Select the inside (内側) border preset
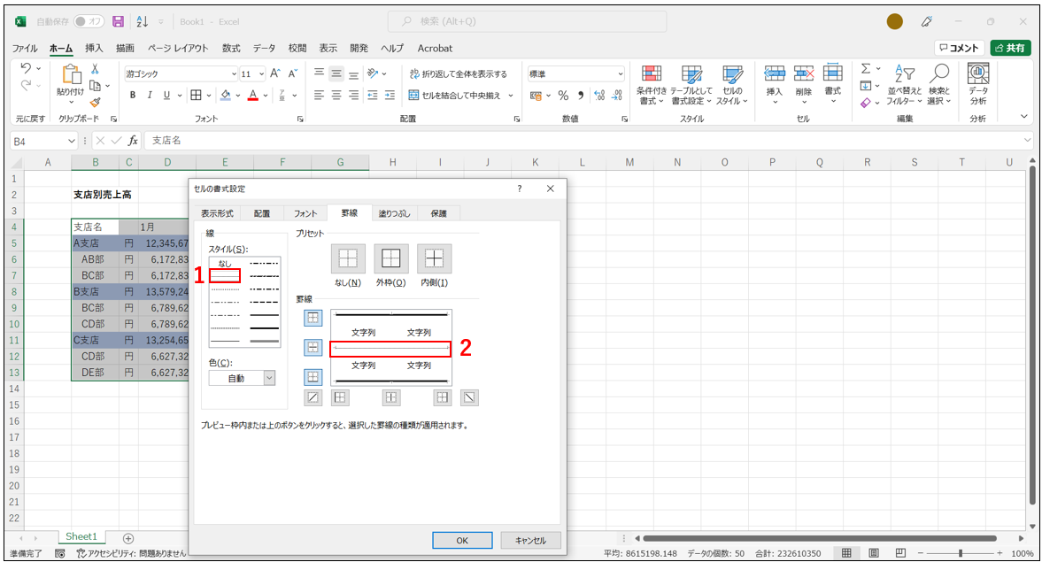 point(434,258)
